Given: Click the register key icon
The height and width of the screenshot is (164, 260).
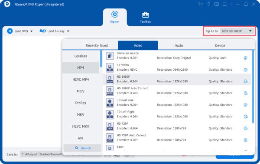Looking at the screenshot, I should click(209, 4).
